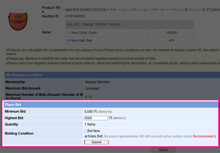Click the sun icon beside Very Good

pos(68,33)
